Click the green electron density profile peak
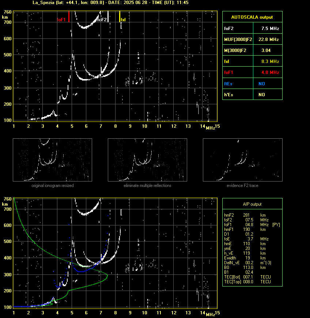This screenshot has width=310, height=318. point(107,275)
